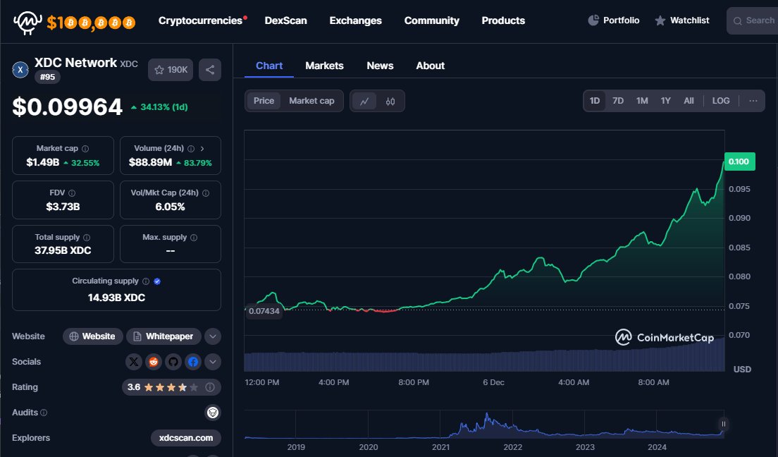This screenshot has width=778, height=457.
Task: Click the XDC Network coin logo
Action: click(20, 70)
